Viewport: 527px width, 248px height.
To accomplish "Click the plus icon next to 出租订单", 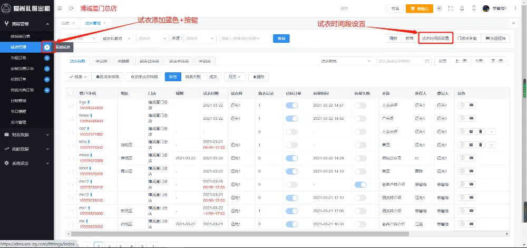I will 47,58.
